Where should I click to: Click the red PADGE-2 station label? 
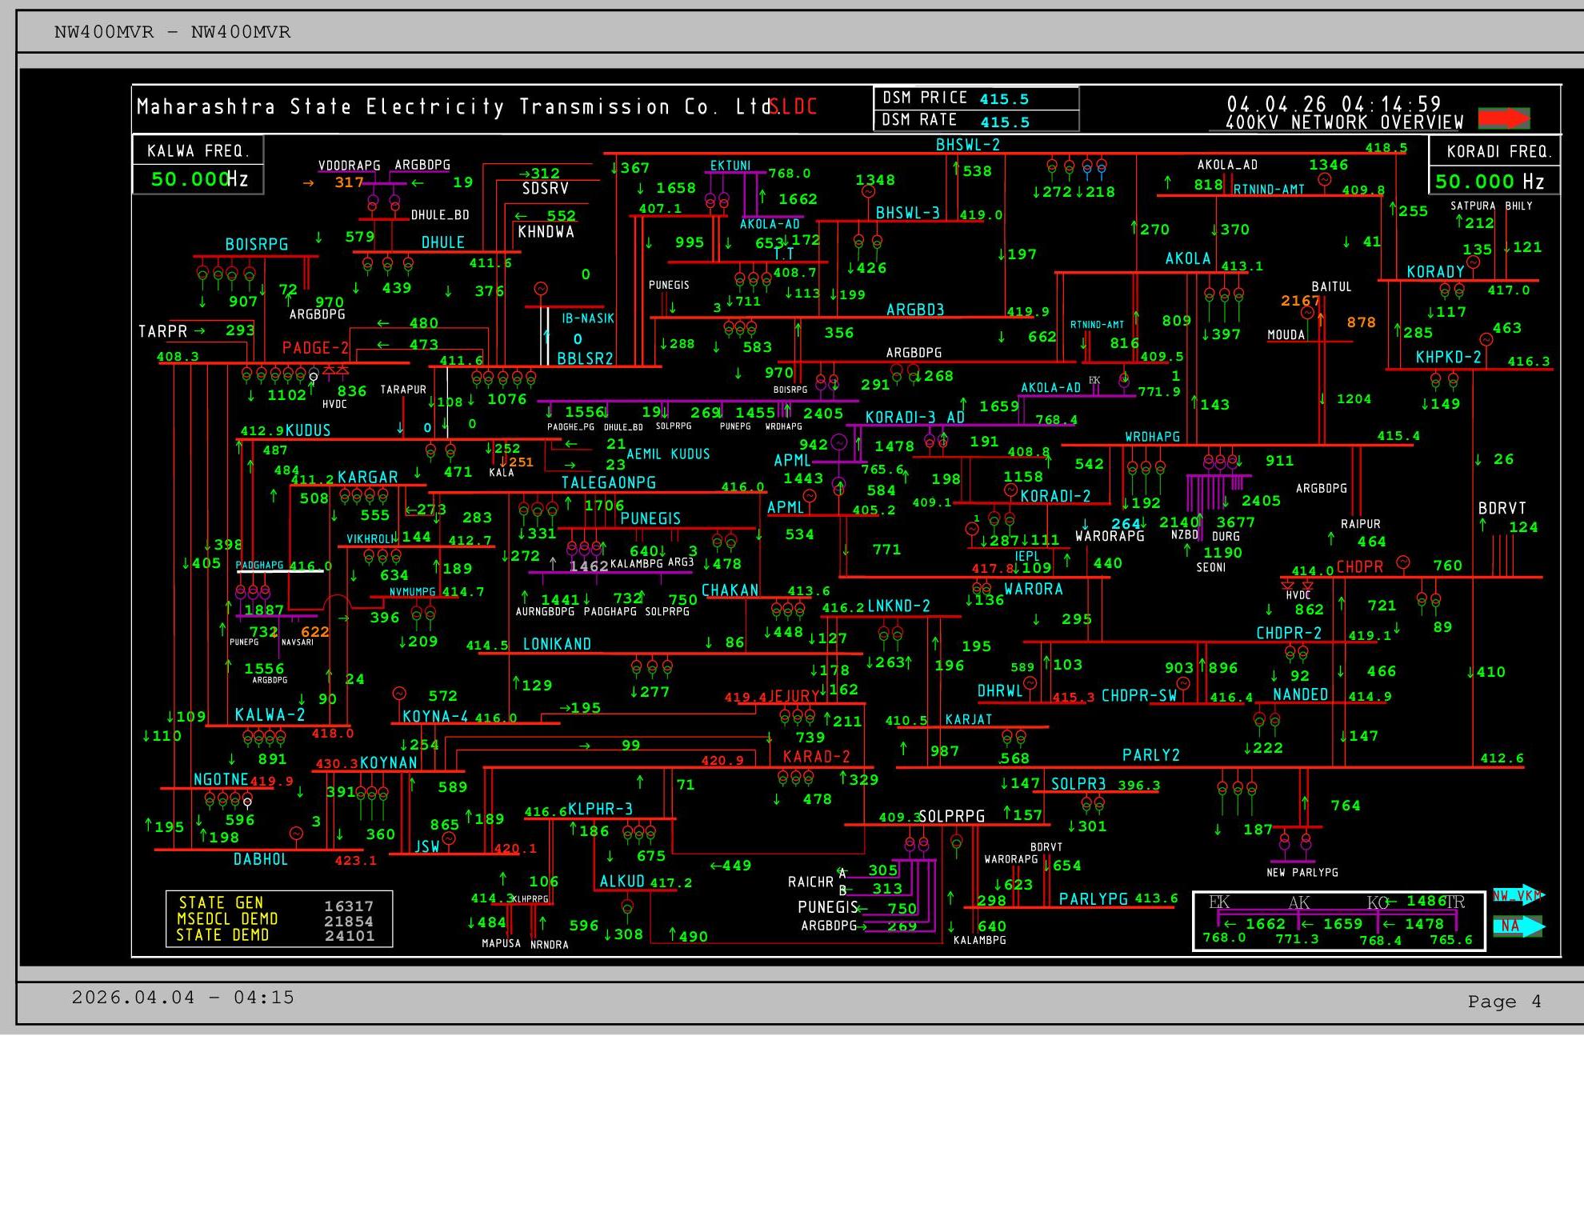pyautogui.click(x=315, y=348)
